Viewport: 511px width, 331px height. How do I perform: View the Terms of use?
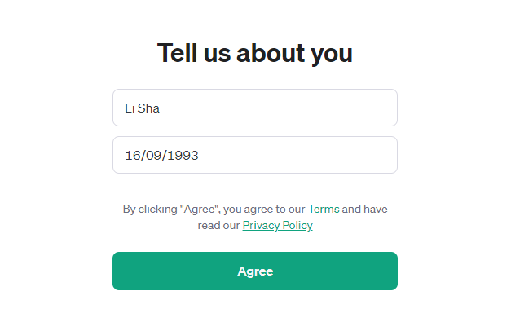point(324,209)
